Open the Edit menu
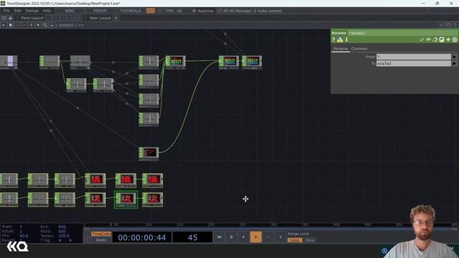459x258 pixels. coord(17,11)
